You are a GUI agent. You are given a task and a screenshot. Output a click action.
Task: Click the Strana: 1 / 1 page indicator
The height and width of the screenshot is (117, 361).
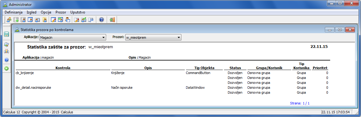[x=300, y=103]
